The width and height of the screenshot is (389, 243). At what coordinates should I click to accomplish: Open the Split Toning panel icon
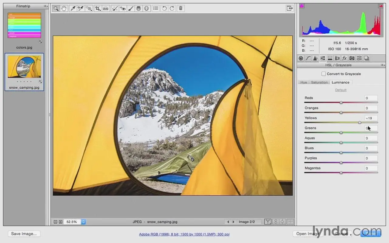tap(330, 58)
